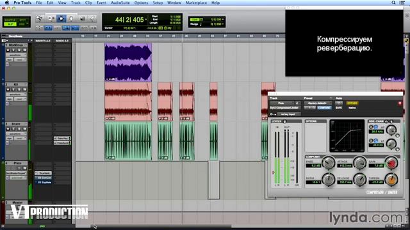Open the Dyn3 Compressor/Limiter plug-in selector
This screenshot has width=410, height=230.
[286, 108]
